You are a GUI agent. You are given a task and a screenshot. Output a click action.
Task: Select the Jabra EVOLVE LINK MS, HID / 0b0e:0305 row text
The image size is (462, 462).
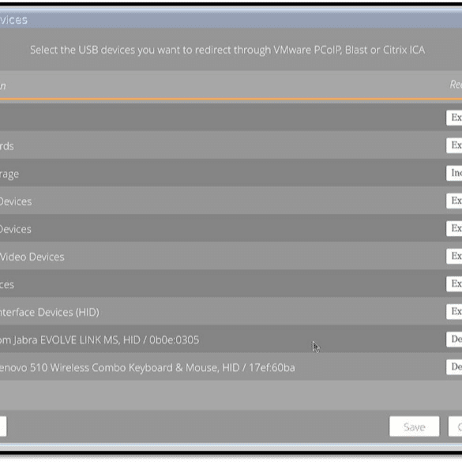[100, 340]
